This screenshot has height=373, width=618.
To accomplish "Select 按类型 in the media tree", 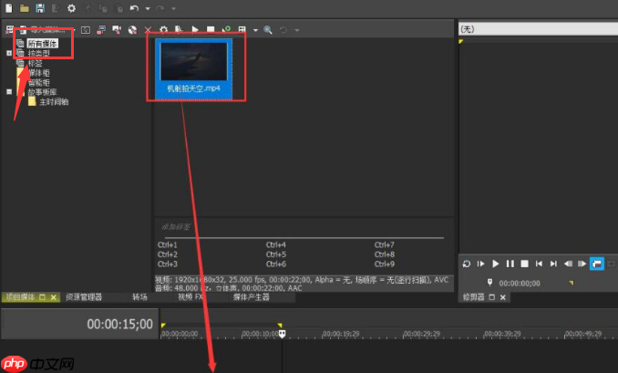I will [38, 53].
